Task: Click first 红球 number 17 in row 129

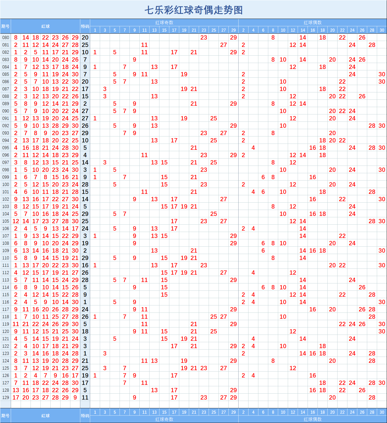Action: pos(16,398)
